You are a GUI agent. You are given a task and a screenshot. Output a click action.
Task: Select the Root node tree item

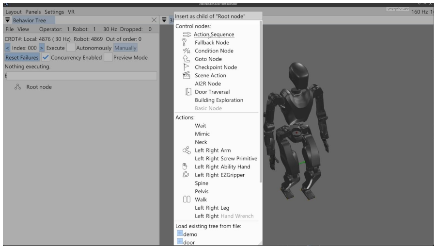[x=39, y=87]
